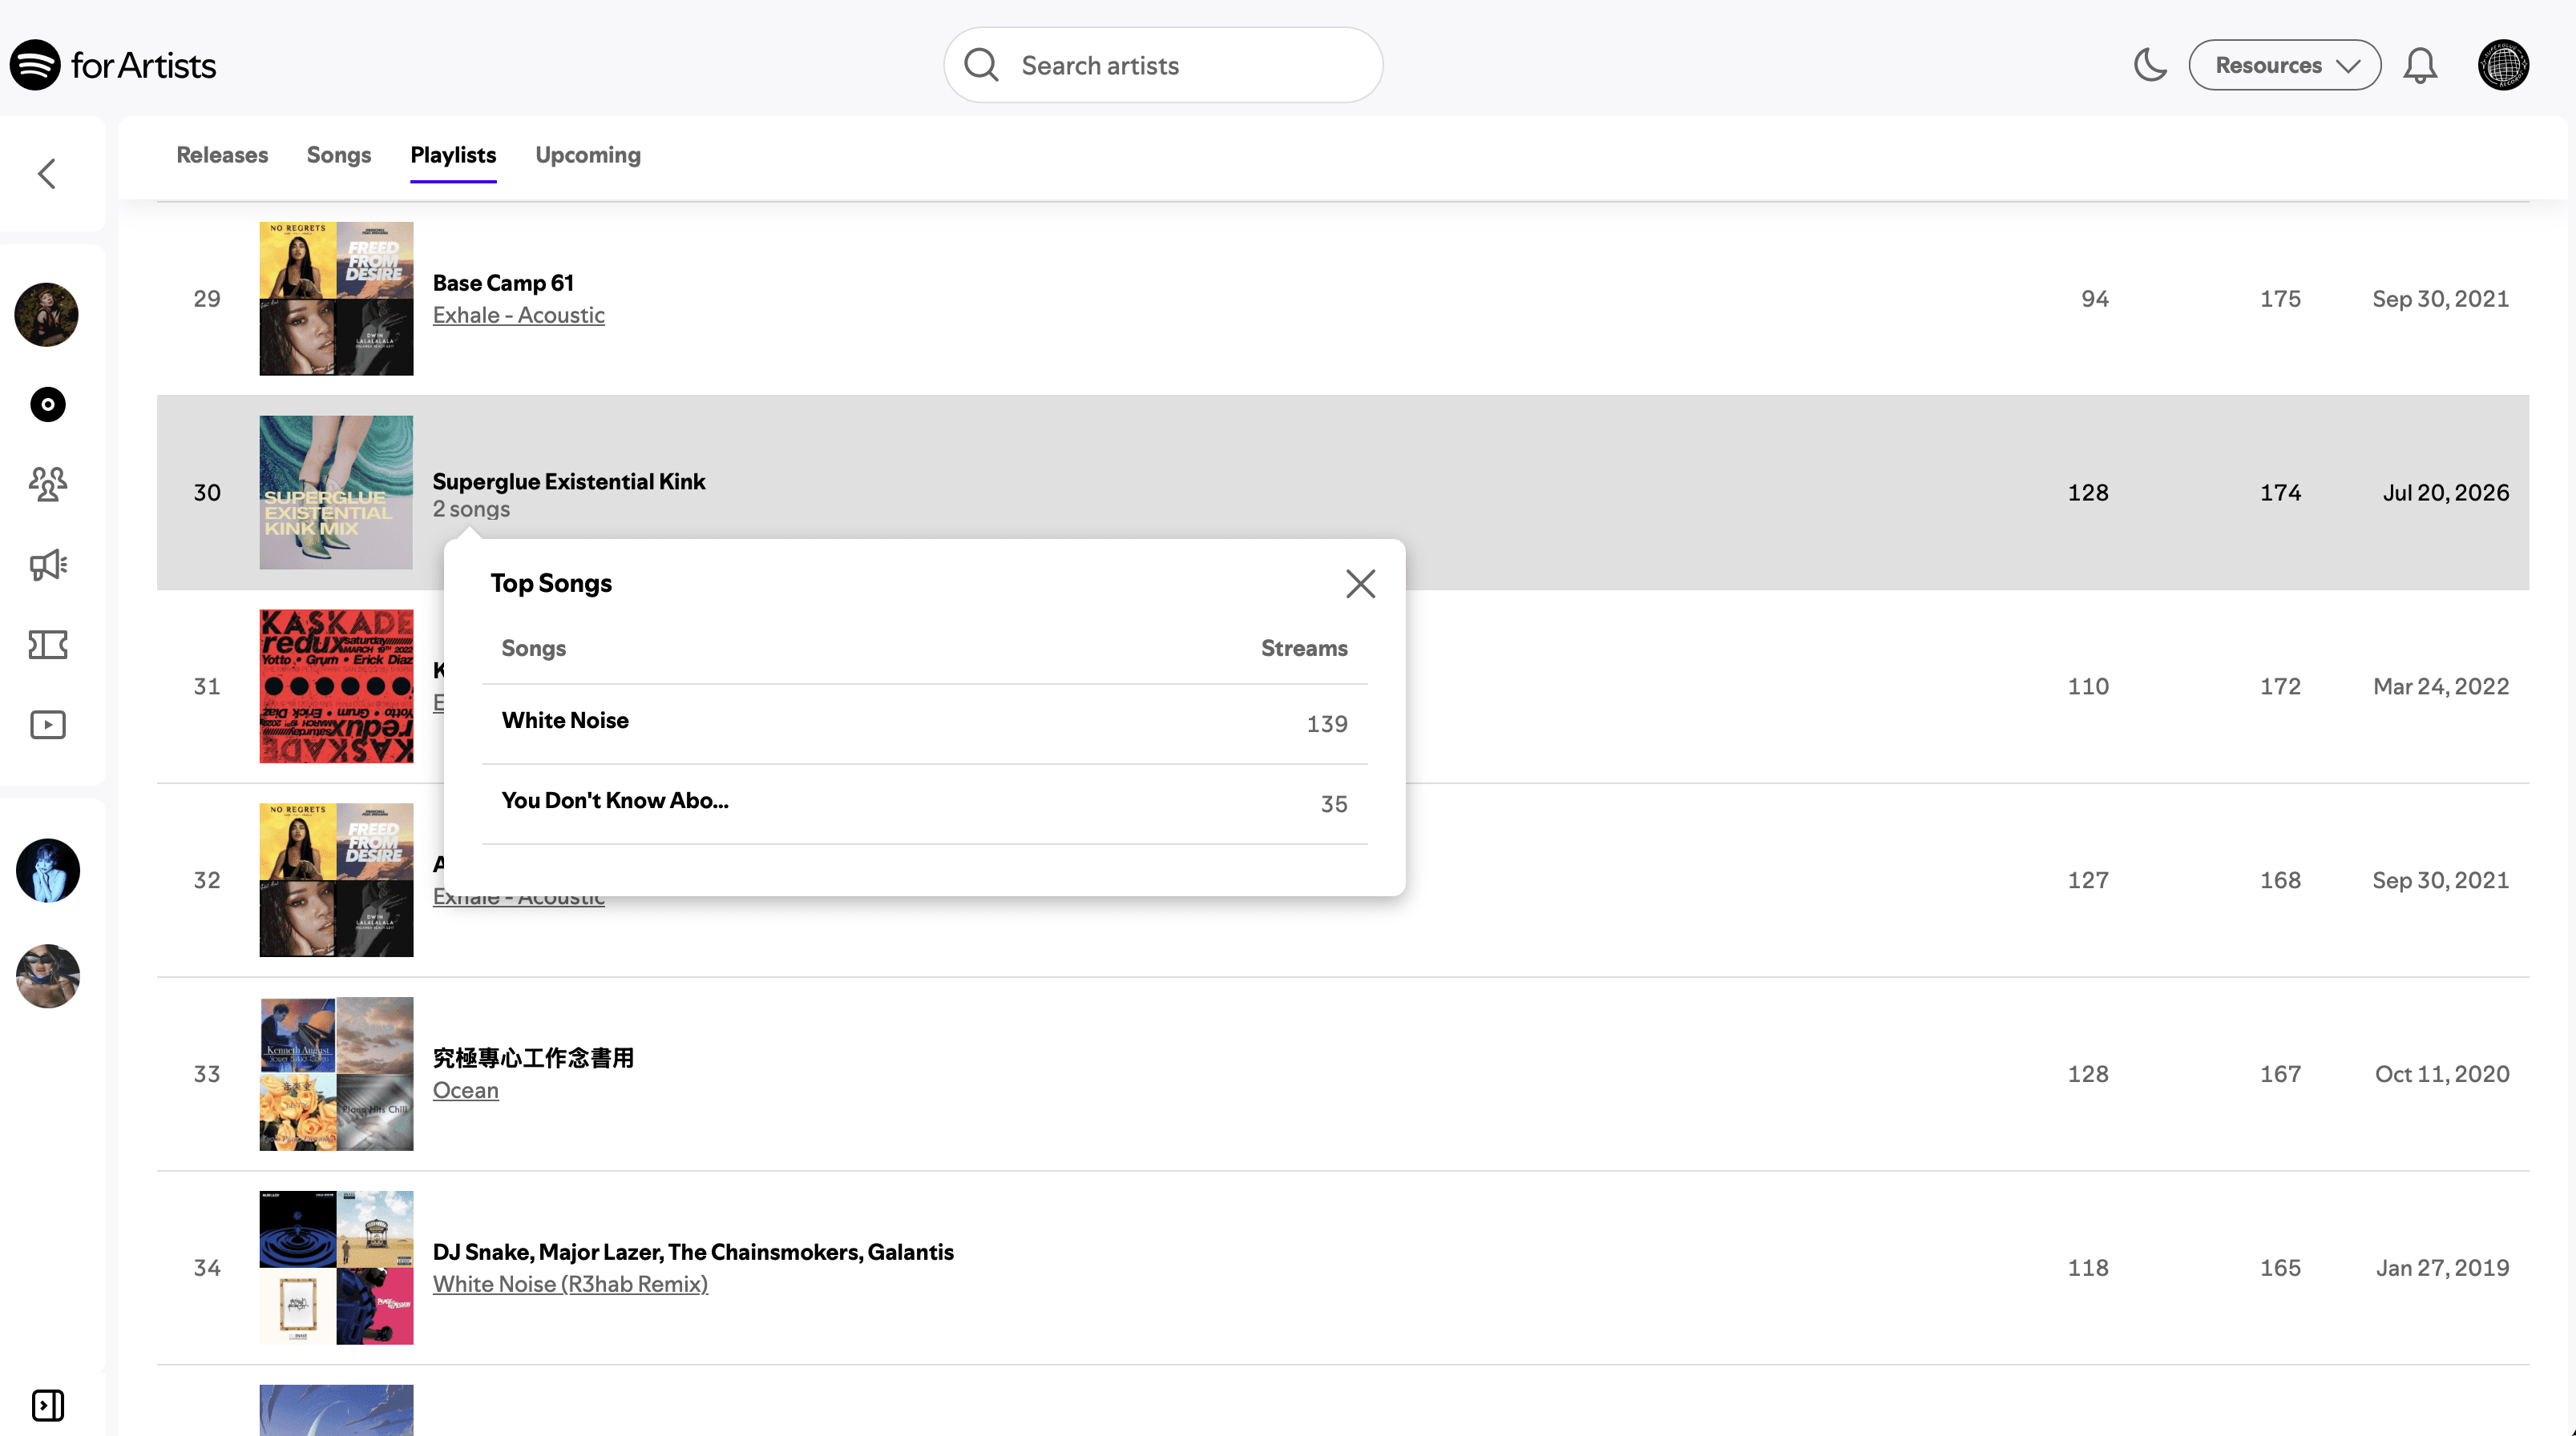
Task: Open the notifications bell
Action: click(x=2420, y=66)
